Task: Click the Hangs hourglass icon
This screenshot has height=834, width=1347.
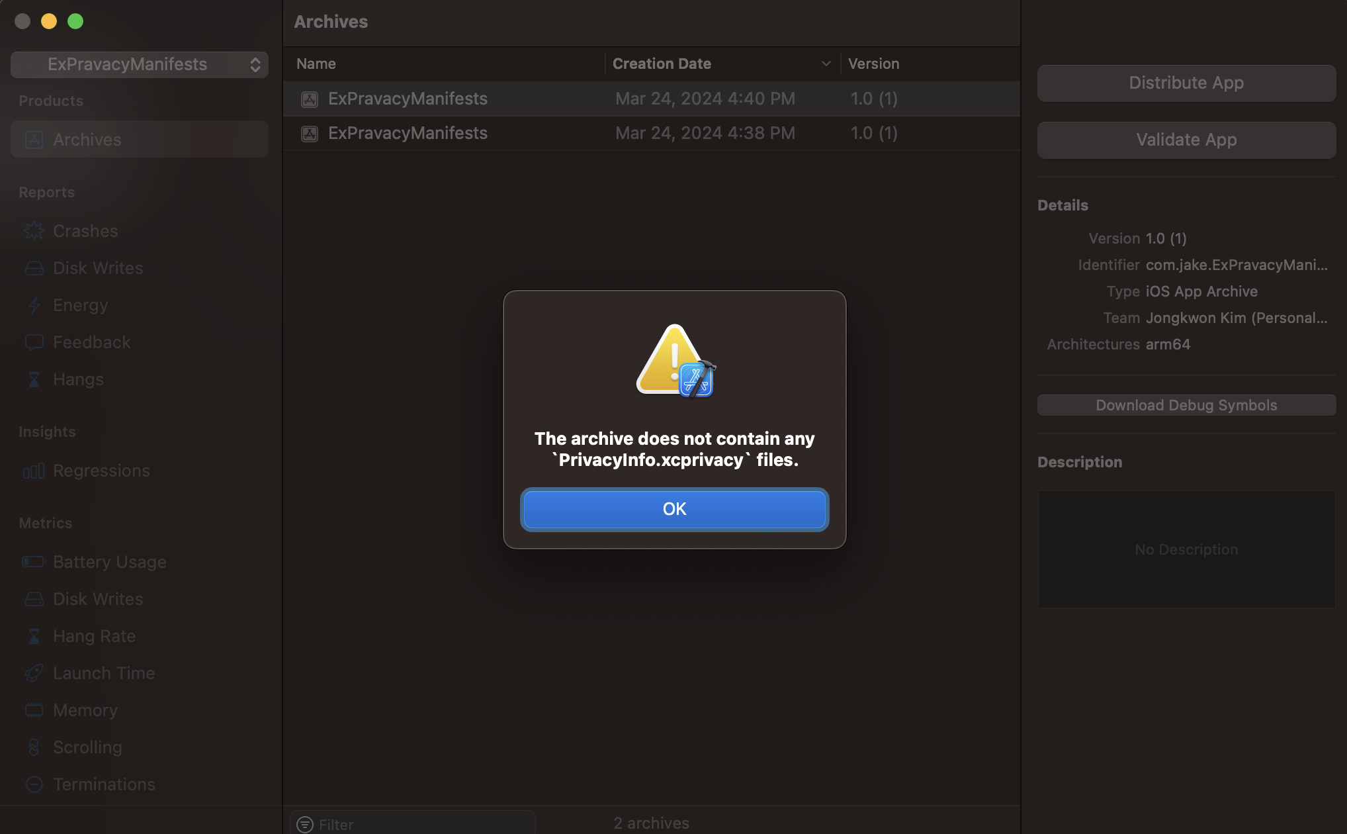Action: point(34,379)
